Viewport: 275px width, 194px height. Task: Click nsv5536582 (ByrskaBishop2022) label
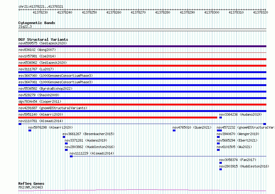(45, 89)
